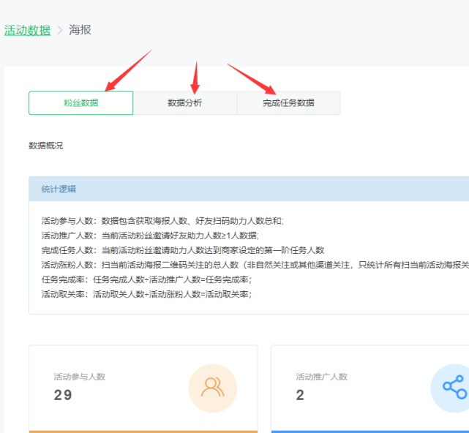This screenshot has height=433, width=469.
Task: Switch to the 粉丝数据 tab
Action: (80, 103)
